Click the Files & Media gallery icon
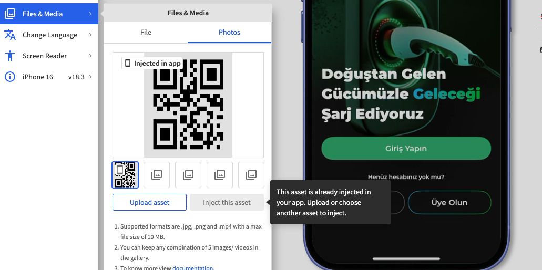 9,14
